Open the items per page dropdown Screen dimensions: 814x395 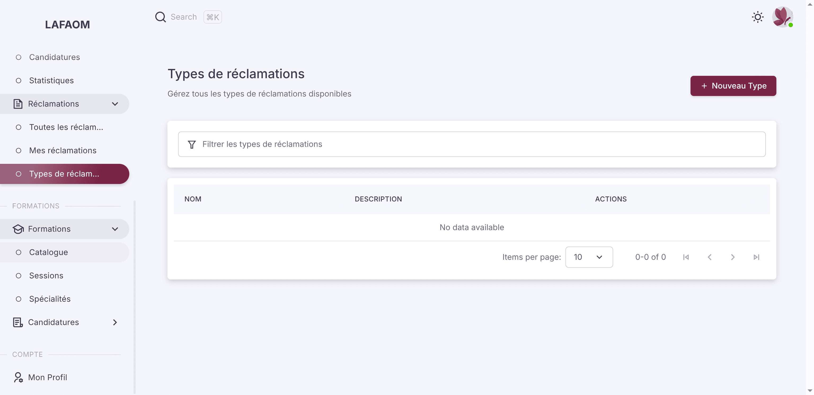click(589, 257)
